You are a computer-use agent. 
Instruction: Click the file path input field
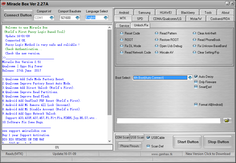point(169,121)
